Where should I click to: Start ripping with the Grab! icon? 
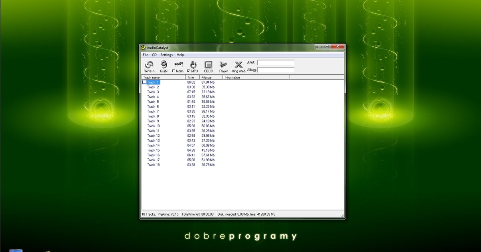164,65
